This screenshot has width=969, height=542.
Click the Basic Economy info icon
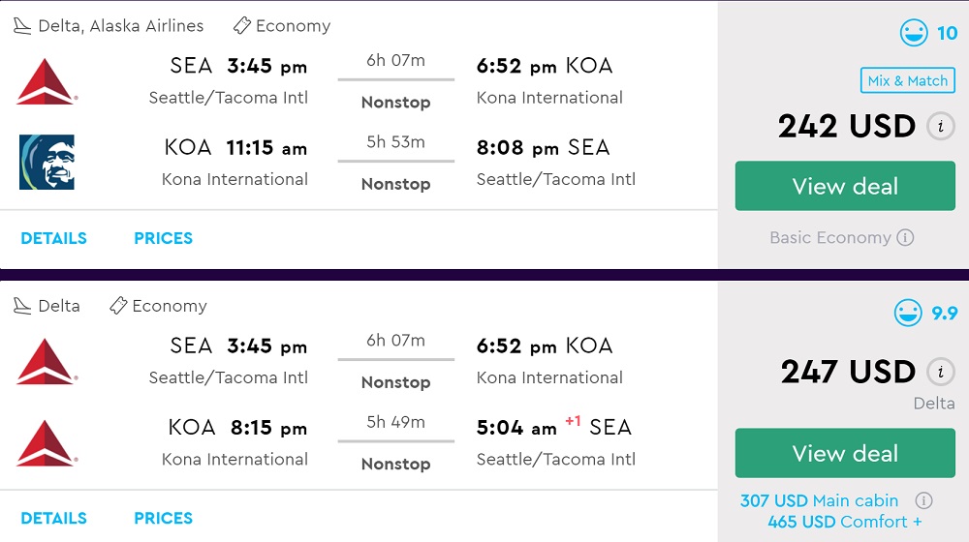tap(905, 238)
